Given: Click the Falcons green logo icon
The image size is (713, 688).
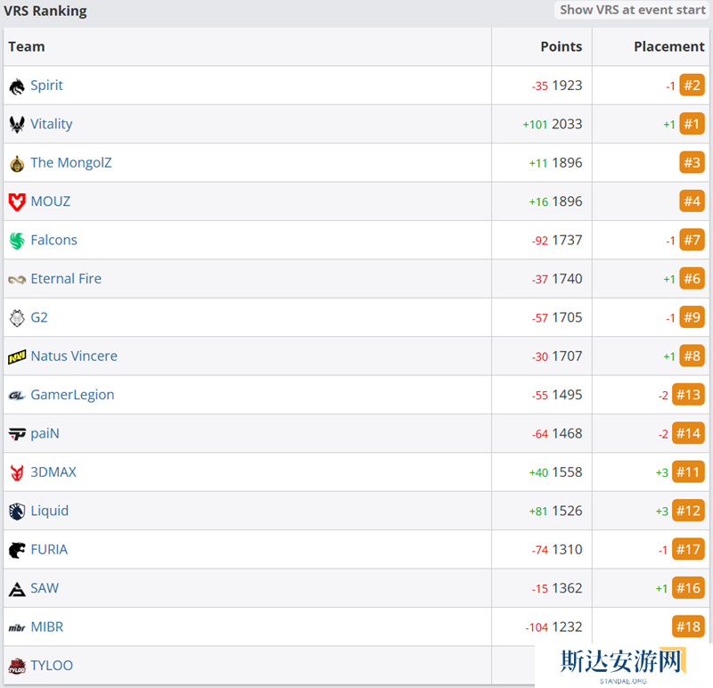Looking at the screenshot, I should click(x=17, y=241).
